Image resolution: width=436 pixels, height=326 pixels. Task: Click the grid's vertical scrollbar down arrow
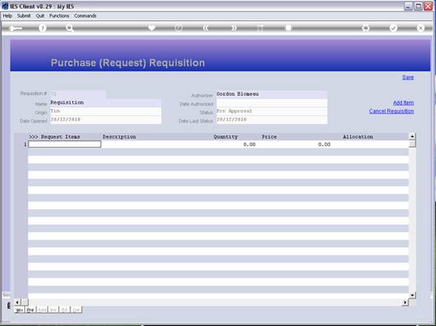[412, 295]
